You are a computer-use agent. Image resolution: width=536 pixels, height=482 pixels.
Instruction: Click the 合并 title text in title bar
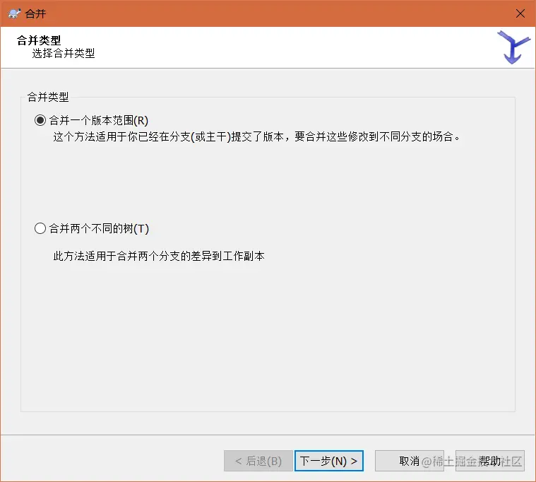(x=35, y=14)
